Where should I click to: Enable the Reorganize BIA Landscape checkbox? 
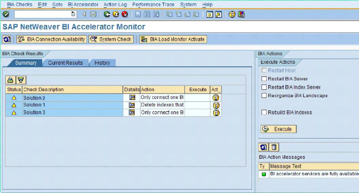(264, 96)
